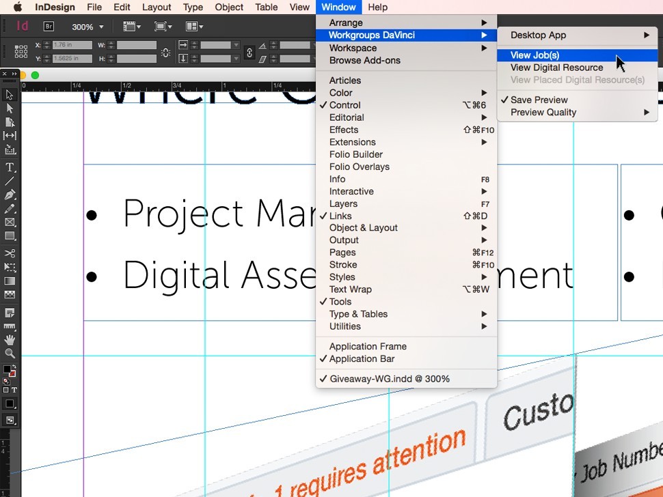The width and height of the screenshot is (663, 497).
Task: Select the Pencil tool
Action: click(10, 209)
